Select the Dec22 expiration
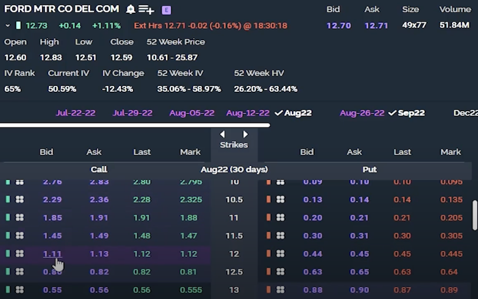 pos(465,113)
